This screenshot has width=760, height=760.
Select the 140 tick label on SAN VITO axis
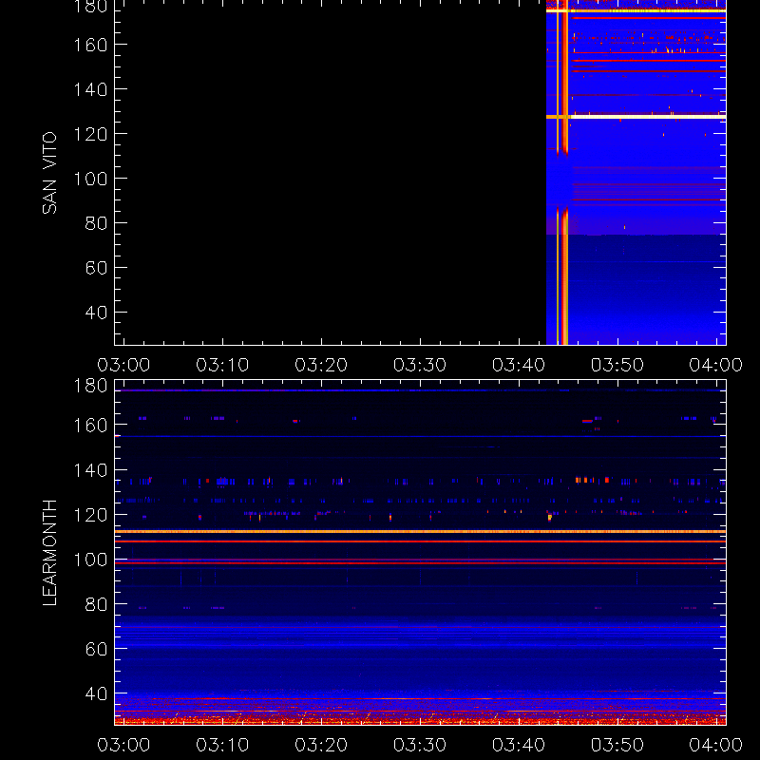90,89
